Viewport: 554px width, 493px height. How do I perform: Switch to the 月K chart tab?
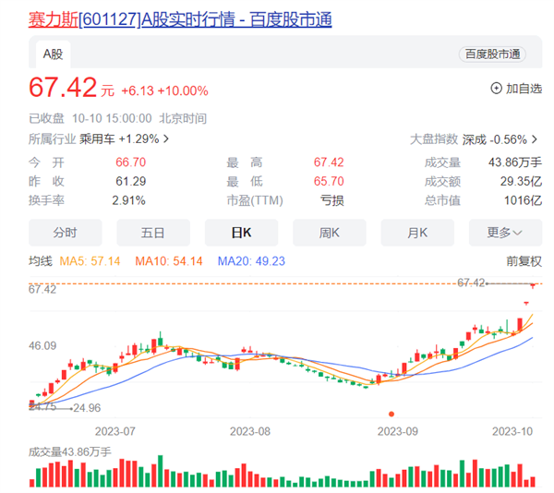(417, 233)
